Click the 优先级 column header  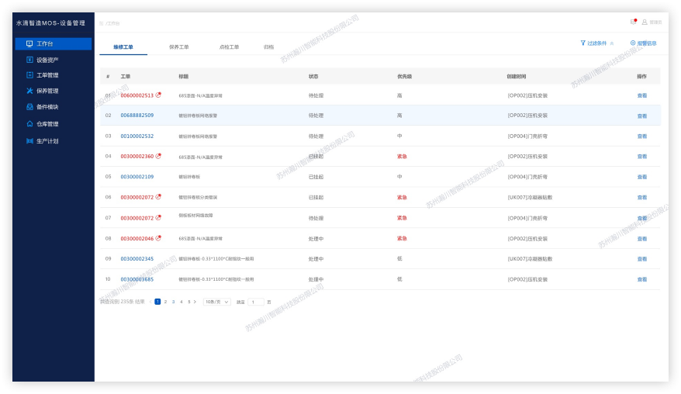tap(404, 77)
